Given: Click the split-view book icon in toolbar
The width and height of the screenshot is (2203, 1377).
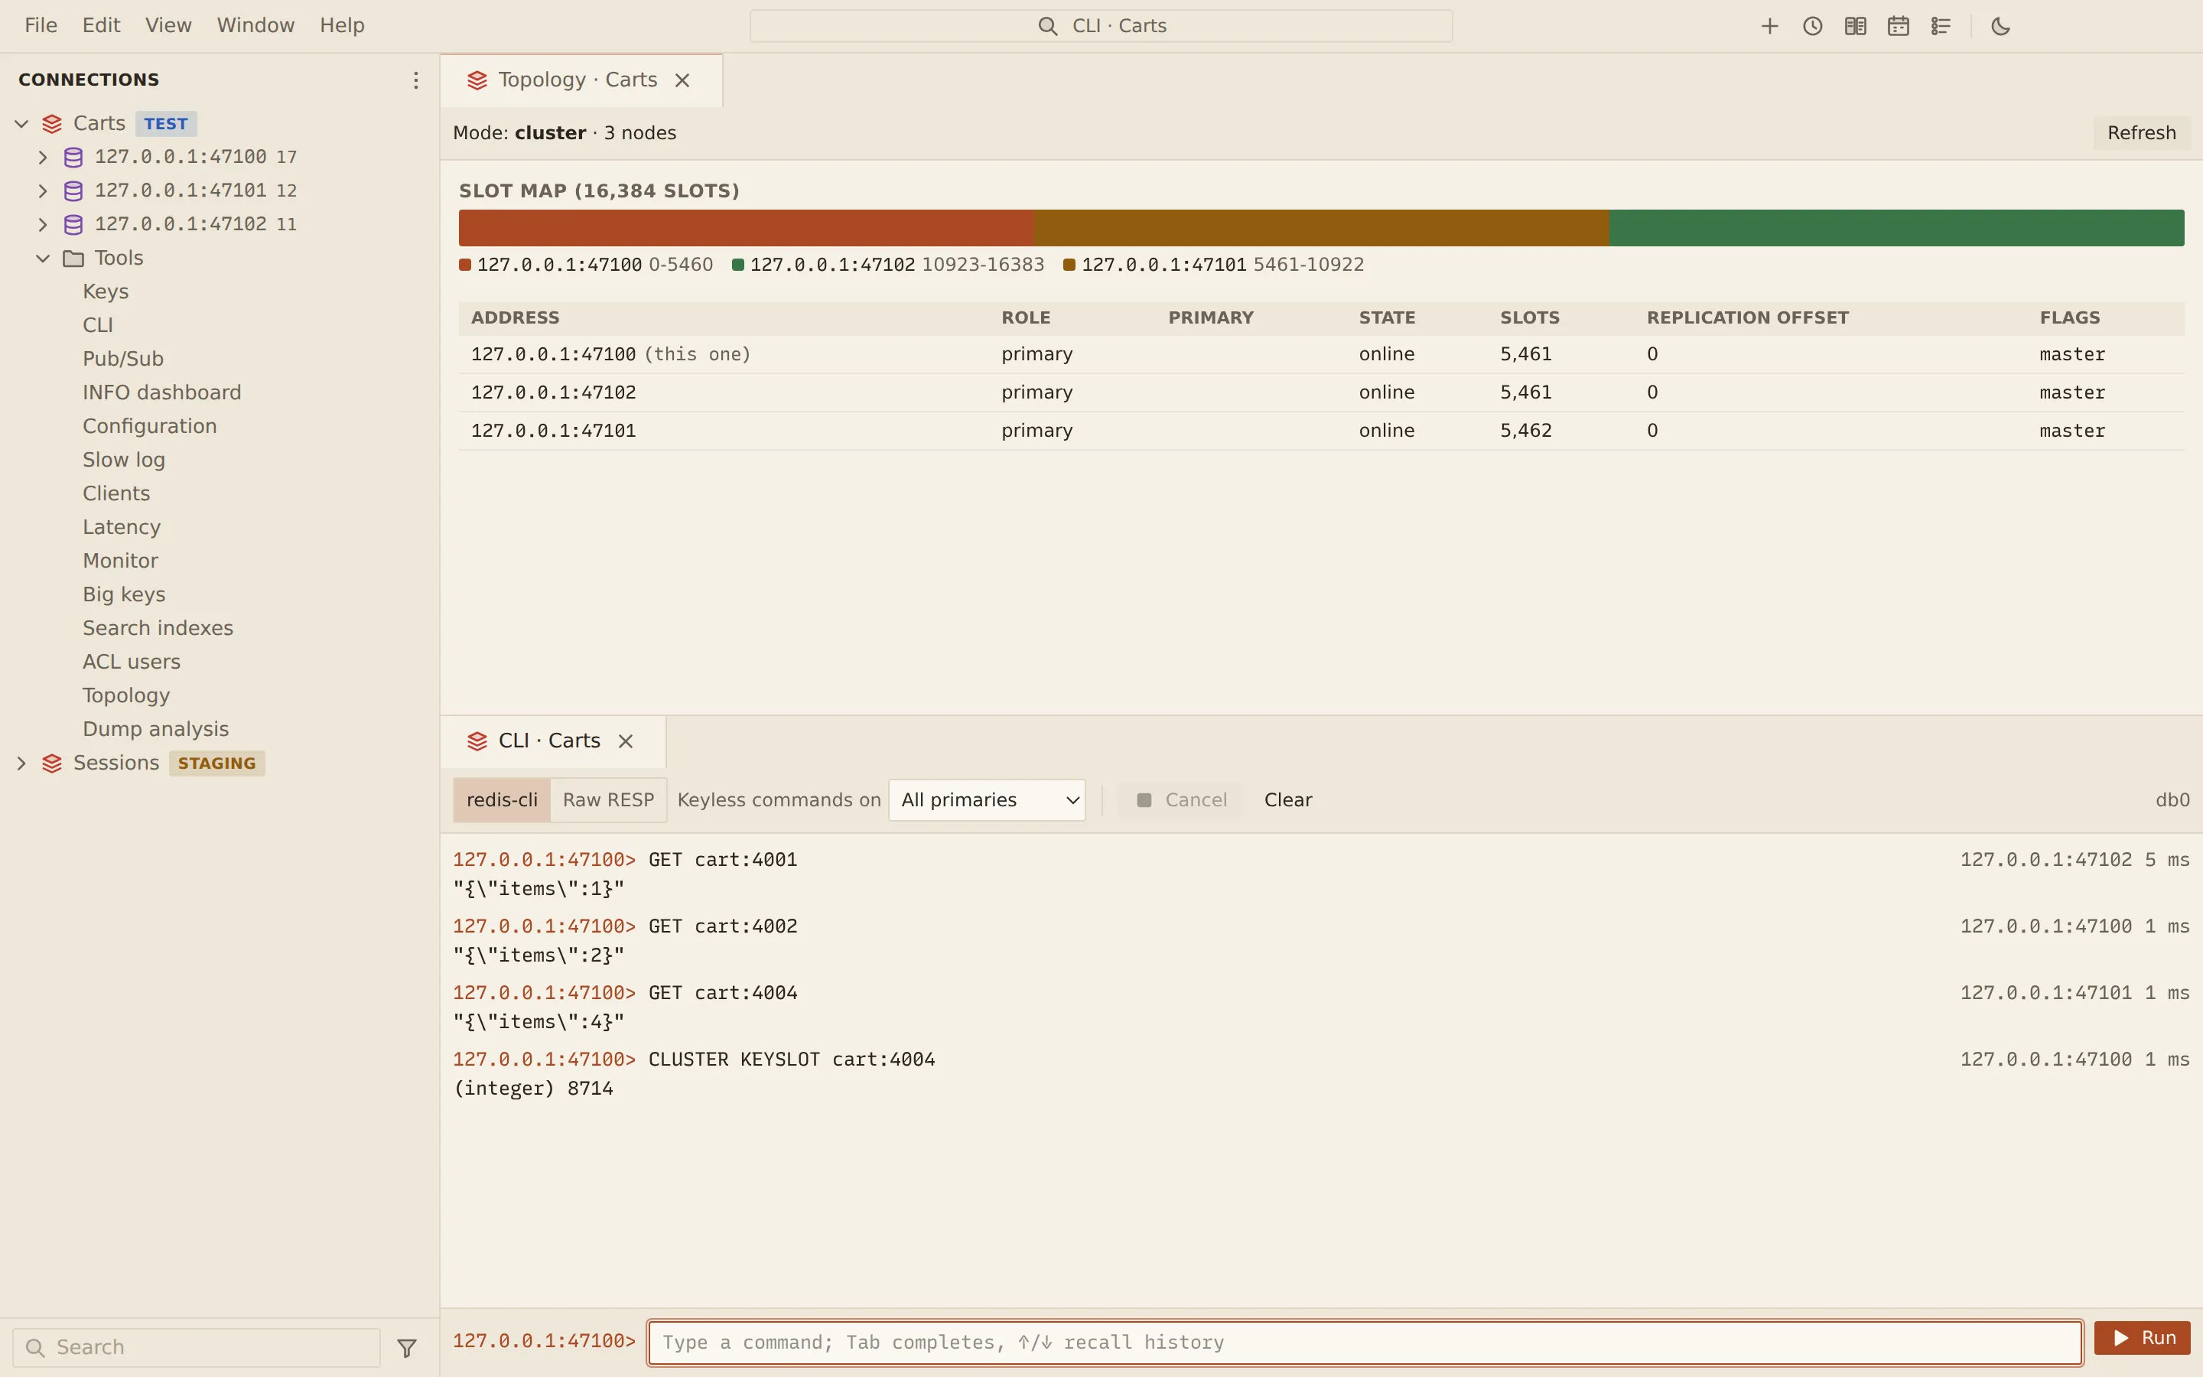Looking at the screenshot, I should click(1854, 27).
